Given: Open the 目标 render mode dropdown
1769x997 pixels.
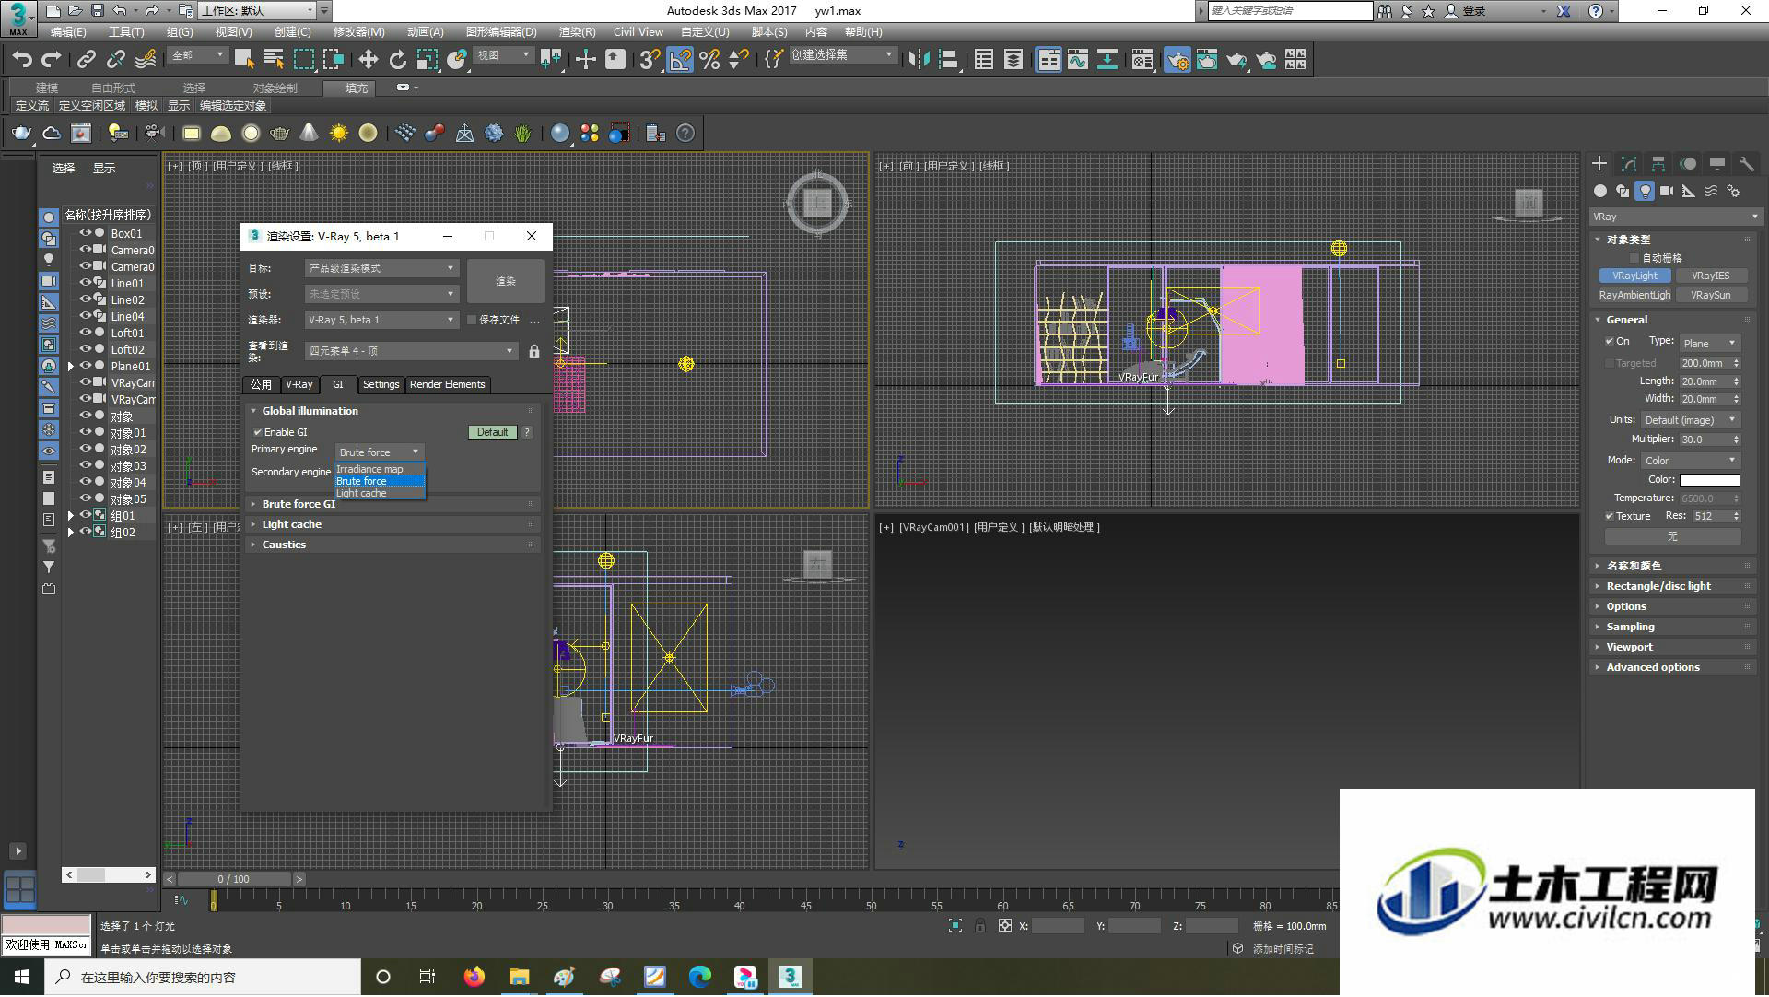Looking at the screenshot, I should pyautogui.click(x=381, y=268).
